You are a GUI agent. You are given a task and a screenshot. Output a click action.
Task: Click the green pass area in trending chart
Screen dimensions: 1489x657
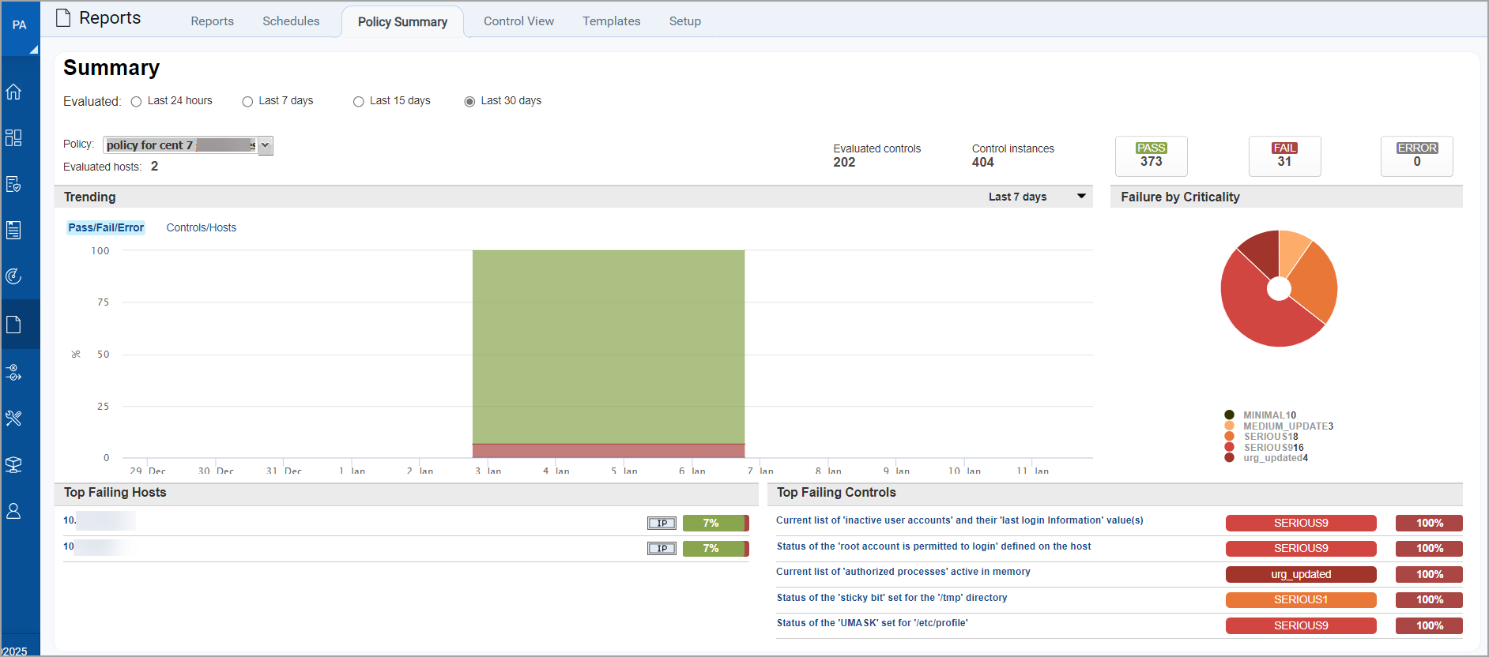click(x=609, y=347)
